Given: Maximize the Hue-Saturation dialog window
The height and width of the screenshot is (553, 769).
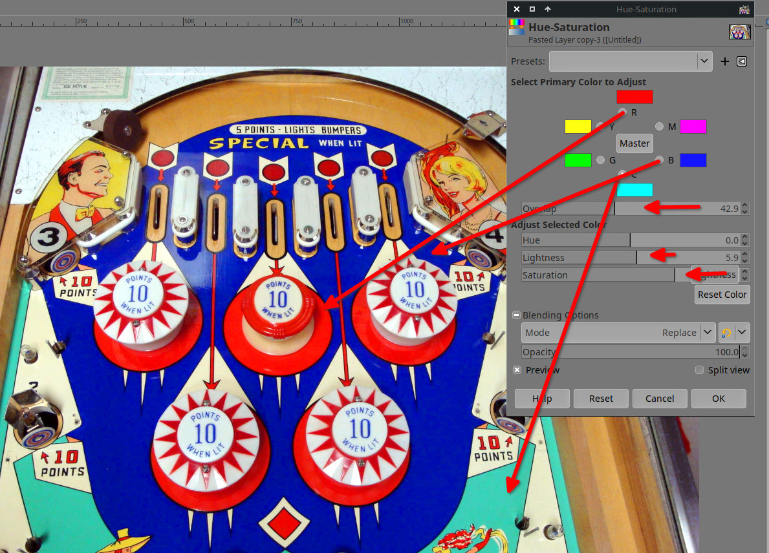Looking at the screenshot, I should tap(532, 9).
